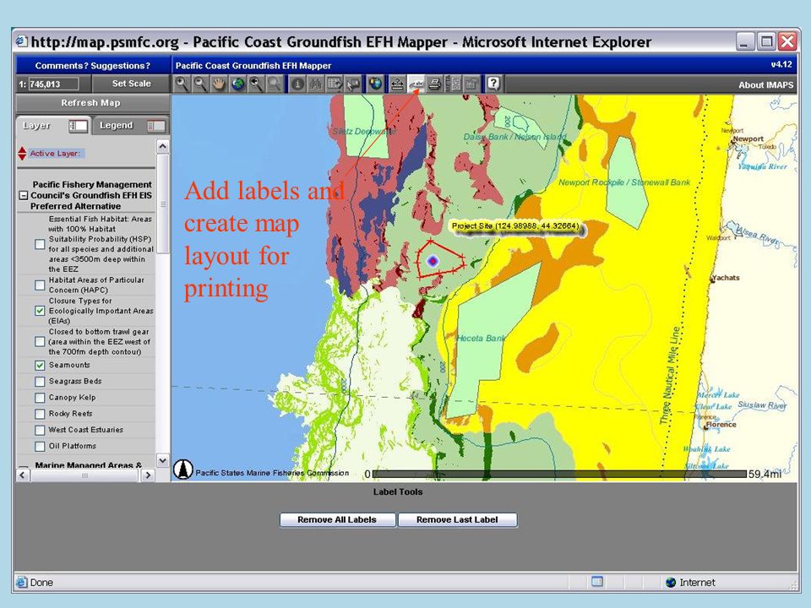Uncheck Closure Types for EIAs layer
This screenshot has width=811, height=608.
(x=40, y=311)
